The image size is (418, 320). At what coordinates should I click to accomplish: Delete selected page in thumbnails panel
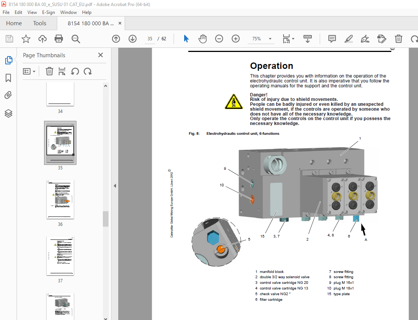click(49, 72)
